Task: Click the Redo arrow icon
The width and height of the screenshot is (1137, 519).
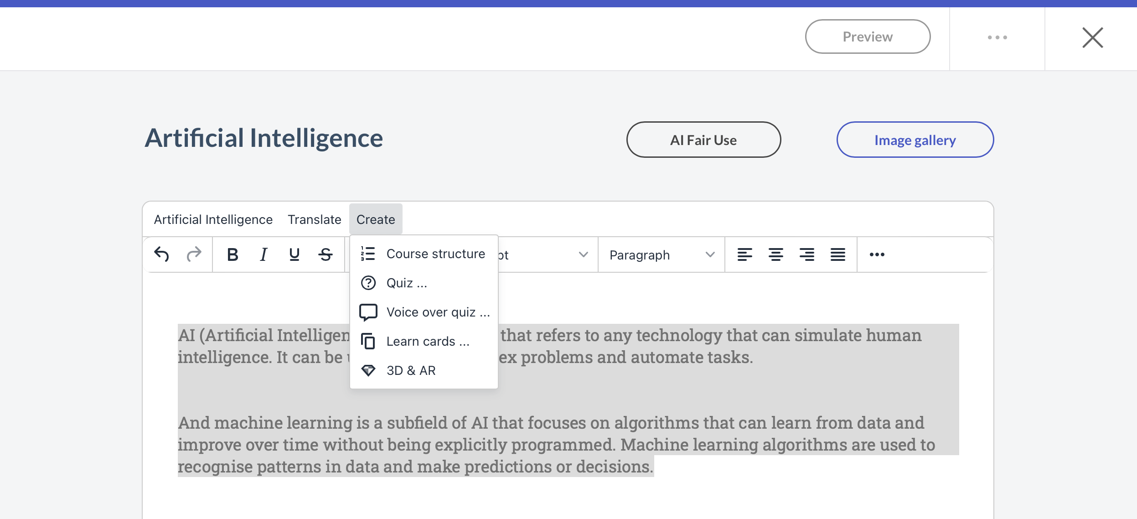Action: coord(194,254)
